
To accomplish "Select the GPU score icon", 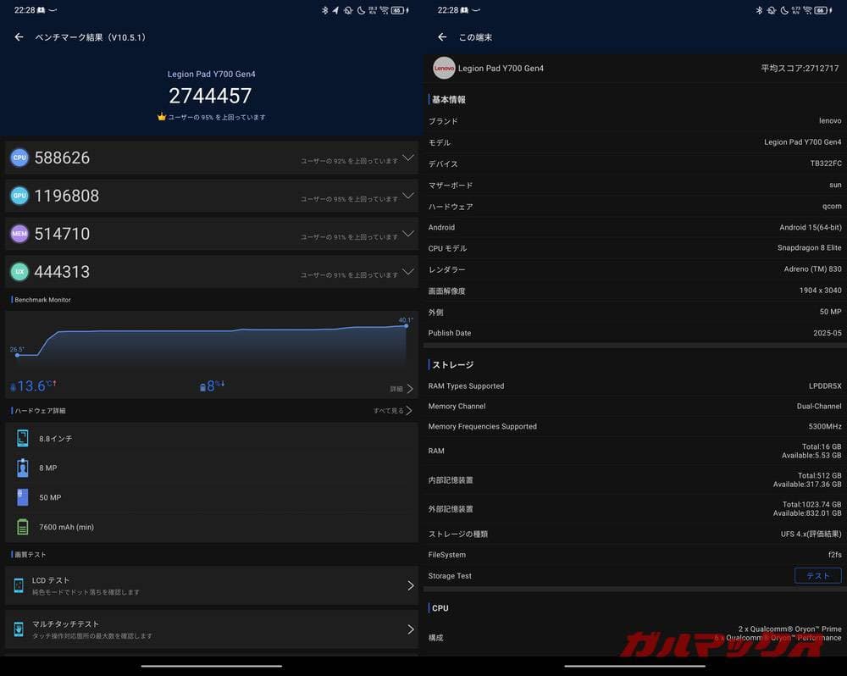I will click(x=19, y=196).
